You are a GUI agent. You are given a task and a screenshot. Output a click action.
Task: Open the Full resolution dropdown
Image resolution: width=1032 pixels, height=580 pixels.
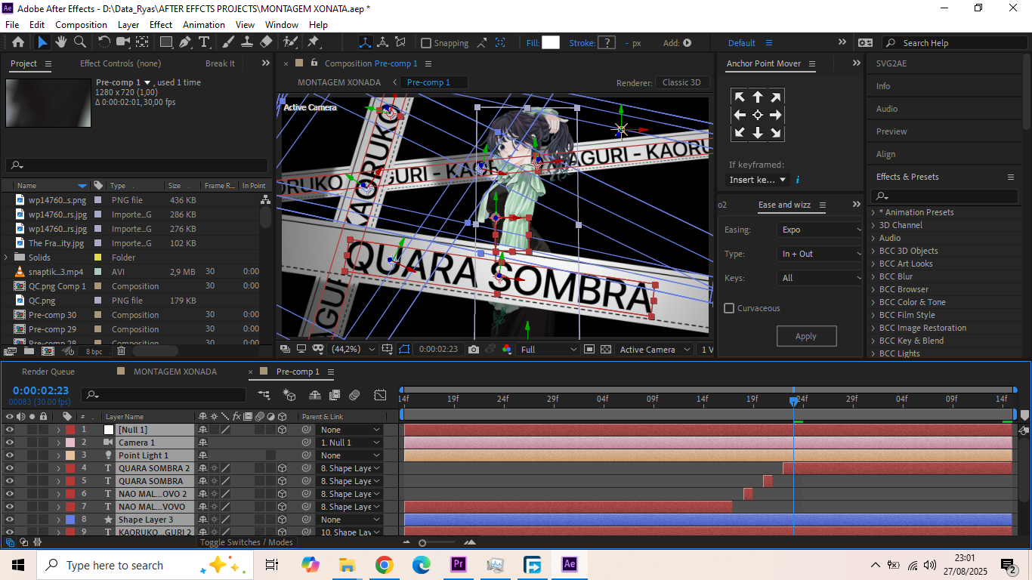(x=548, y=350)
